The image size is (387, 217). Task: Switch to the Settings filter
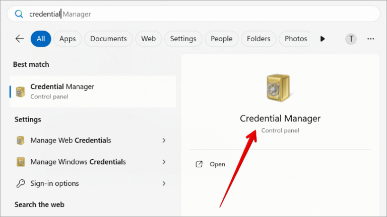pos(183,39)
